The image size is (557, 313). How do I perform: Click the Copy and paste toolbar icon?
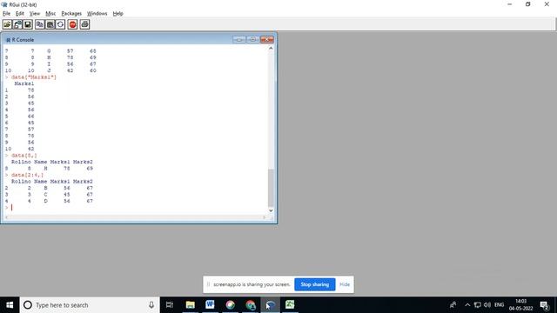coord(60,24)
